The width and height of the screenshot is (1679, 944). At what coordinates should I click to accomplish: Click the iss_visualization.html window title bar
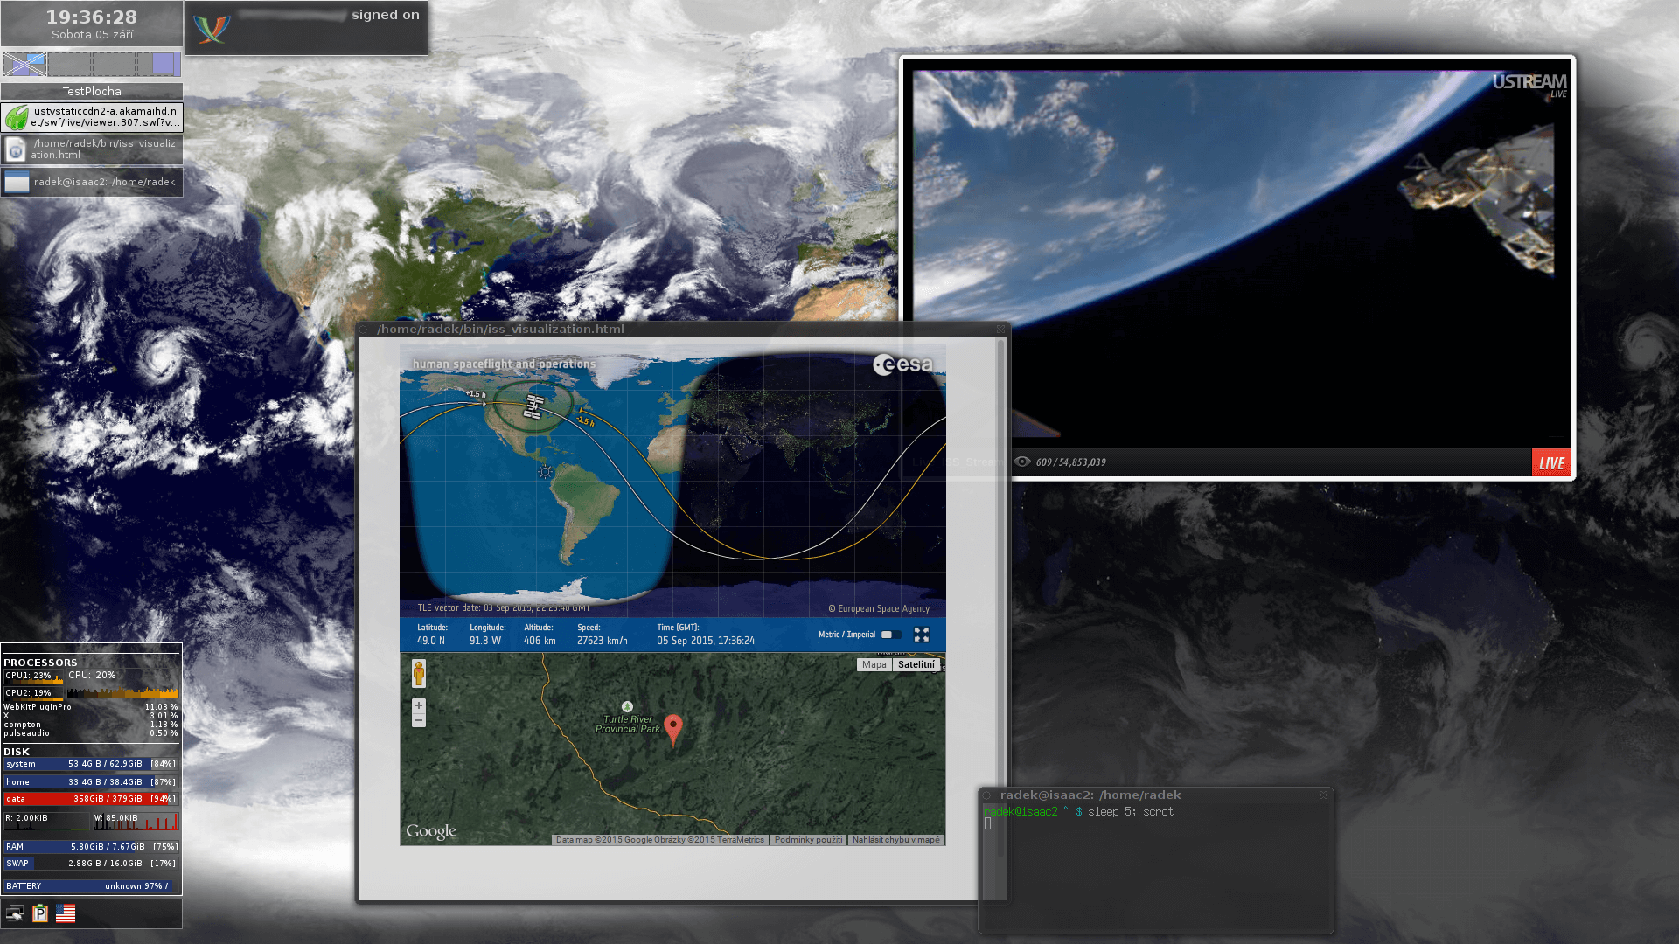(682, 330)
